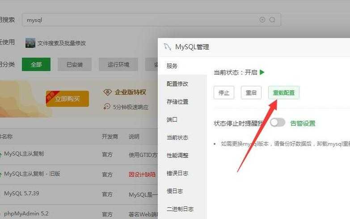This screenshot has height=219, width=350.
Task: Switch to the 存储位置 tab
Action: [x=177, y=102]
